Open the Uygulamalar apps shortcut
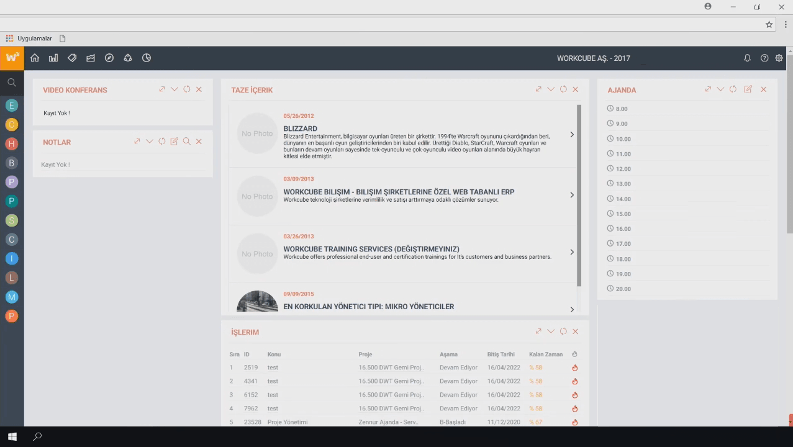The width and height of the screenshot is (793, 447). [29, 38]
